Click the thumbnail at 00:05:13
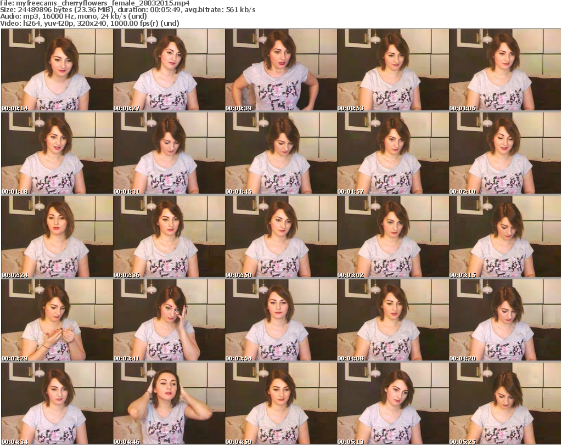 click(x=393, y=404)
